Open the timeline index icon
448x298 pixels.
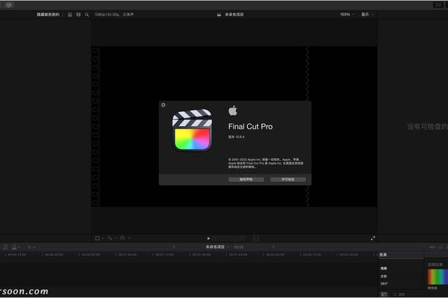point(6,247)
